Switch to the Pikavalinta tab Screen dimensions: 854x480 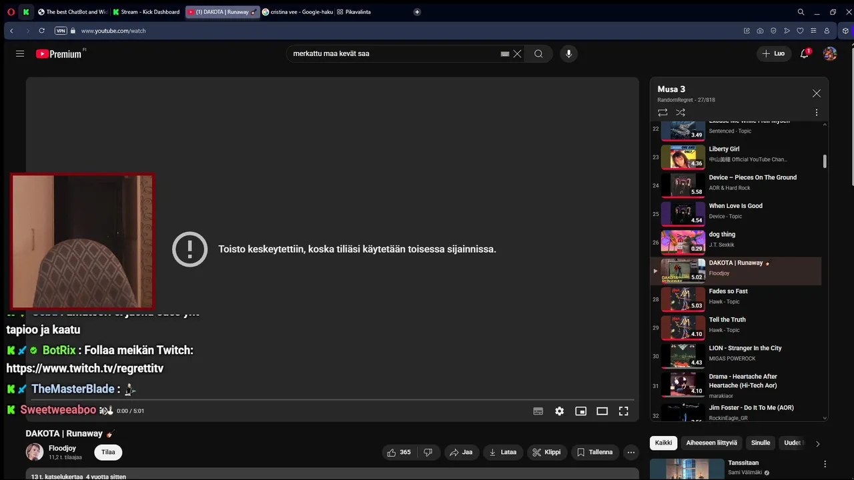click(x=354, y=12)
